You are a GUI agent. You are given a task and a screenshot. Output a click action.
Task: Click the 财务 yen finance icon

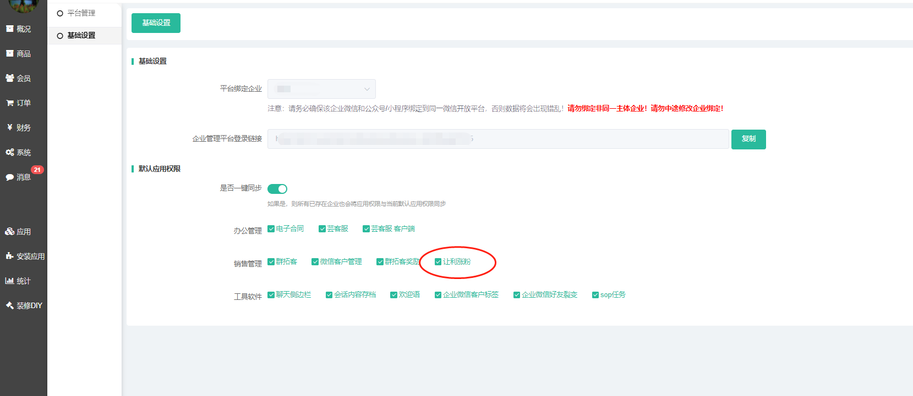pyautogui.click(x=9, y=127)
